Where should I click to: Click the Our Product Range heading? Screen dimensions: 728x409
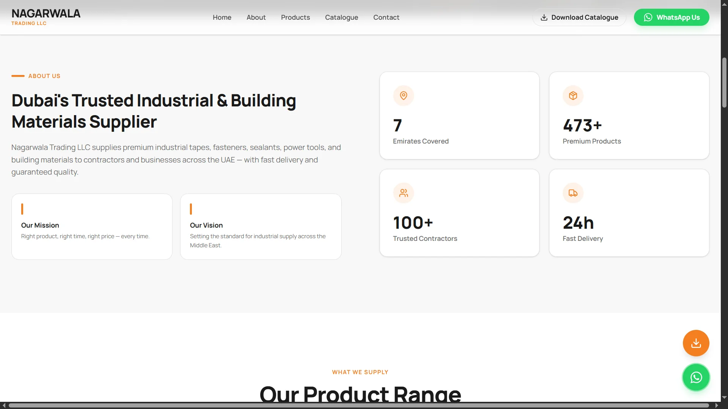point(360,394)
